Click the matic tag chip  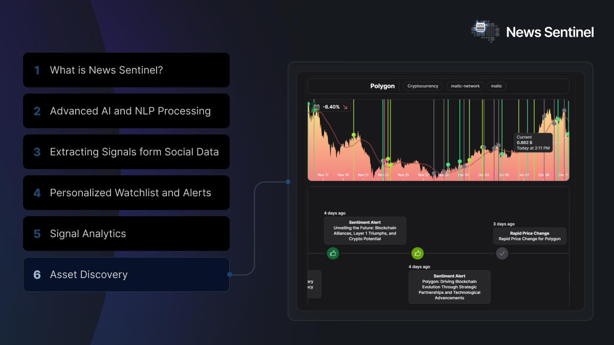coord(496,86)
